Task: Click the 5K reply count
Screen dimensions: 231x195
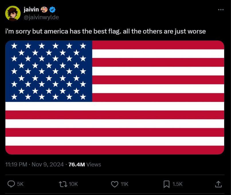Action: (x=20, y=184)
